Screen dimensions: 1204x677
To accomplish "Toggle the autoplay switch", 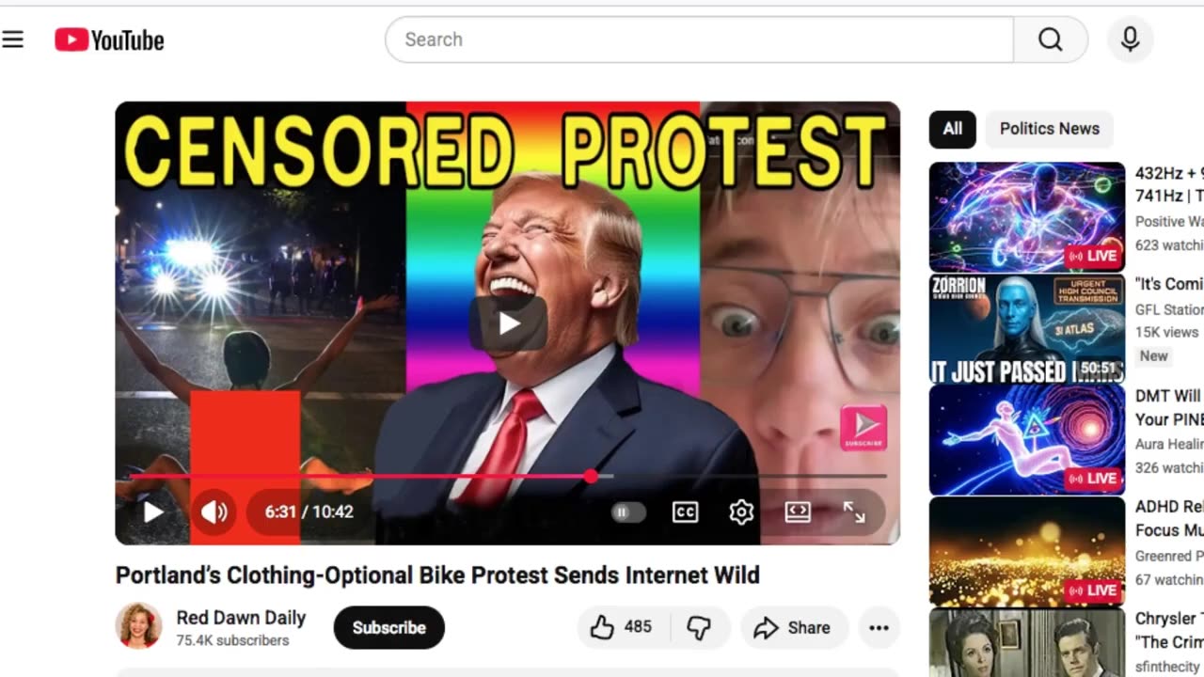I will click(627, 512).
